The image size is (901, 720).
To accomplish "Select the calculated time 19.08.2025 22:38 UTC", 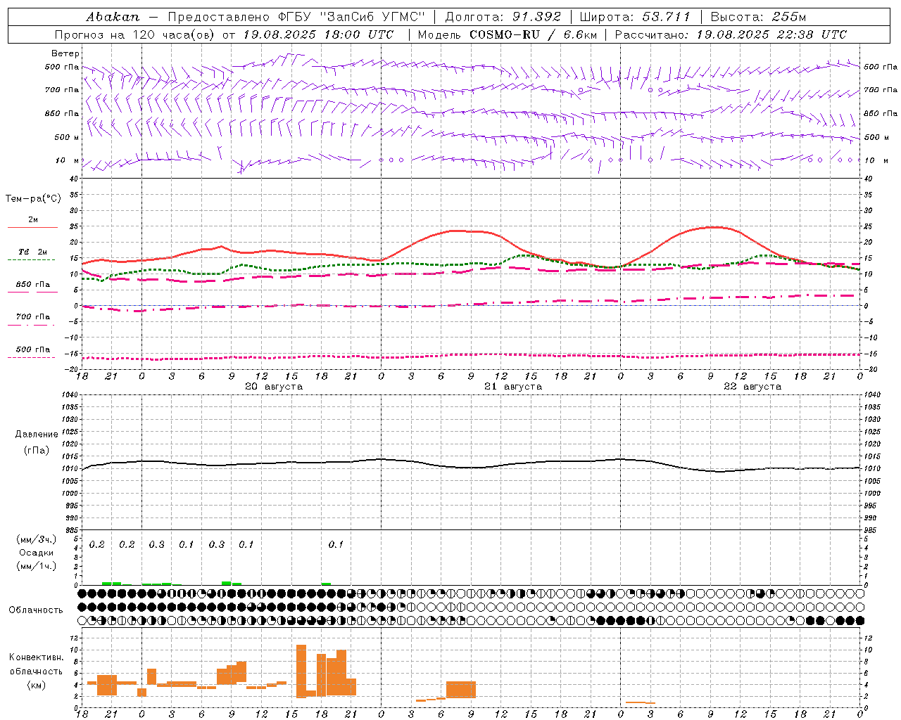I will coord(771,34).
